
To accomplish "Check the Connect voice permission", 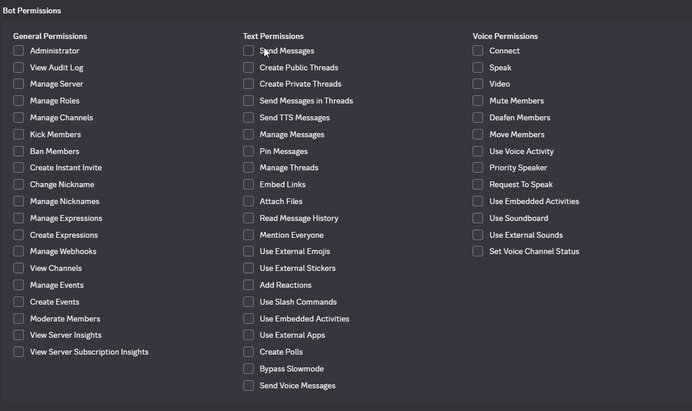I will coord(478,51).
